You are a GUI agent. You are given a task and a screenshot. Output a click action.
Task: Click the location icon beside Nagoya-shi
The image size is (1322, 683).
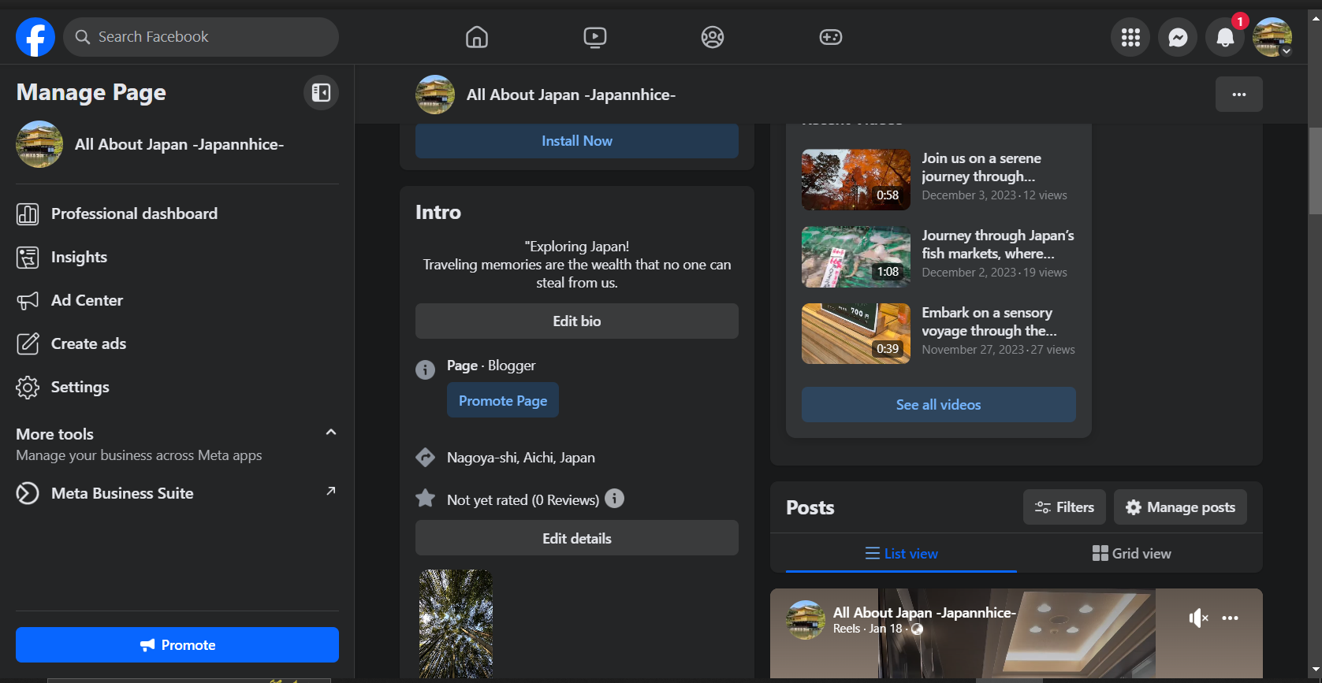425,457
